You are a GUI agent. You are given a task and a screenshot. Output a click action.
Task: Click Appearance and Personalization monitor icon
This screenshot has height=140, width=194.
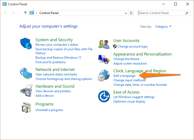click(104, 59)
